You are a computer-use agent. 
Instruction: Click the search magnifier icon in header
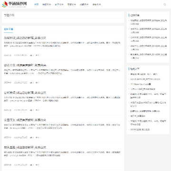(x=165, y=4)
